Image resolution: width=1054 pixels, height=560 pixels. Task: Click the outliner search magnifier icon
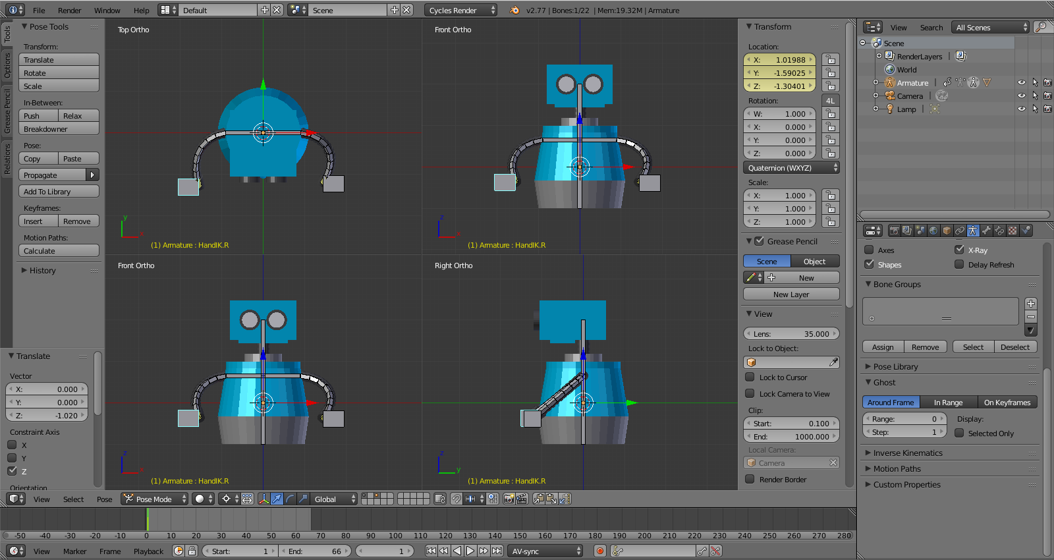[x=1041, y=27]
